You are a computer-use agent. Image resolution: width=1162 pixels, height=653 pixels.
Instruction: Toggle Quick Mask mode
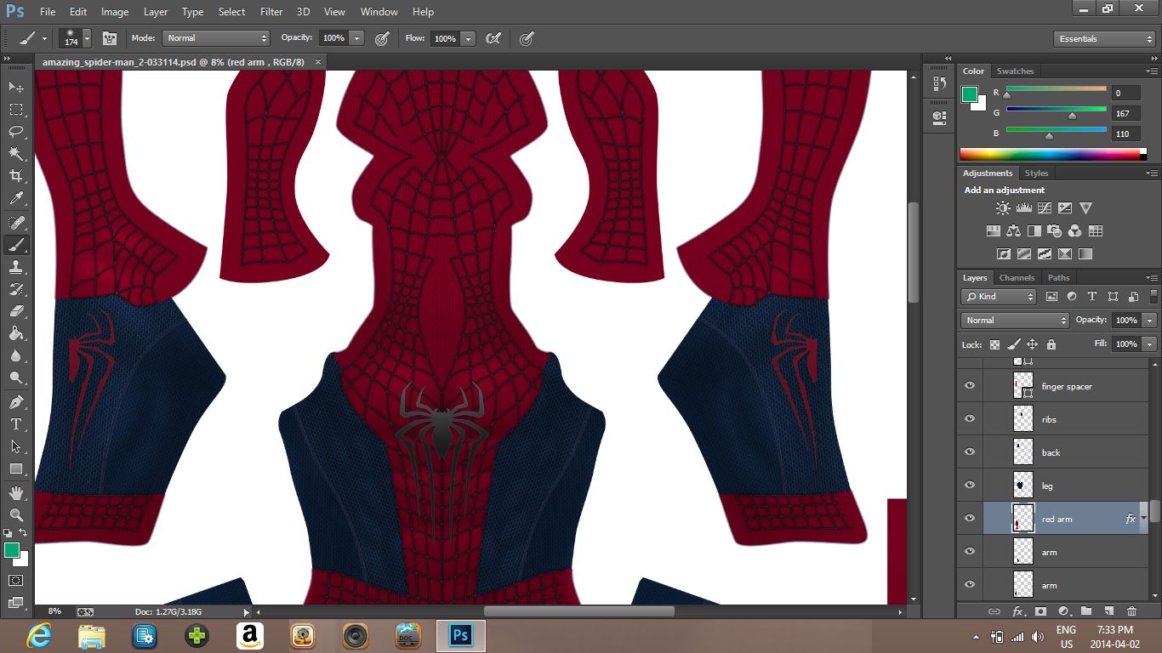(16, 580)
